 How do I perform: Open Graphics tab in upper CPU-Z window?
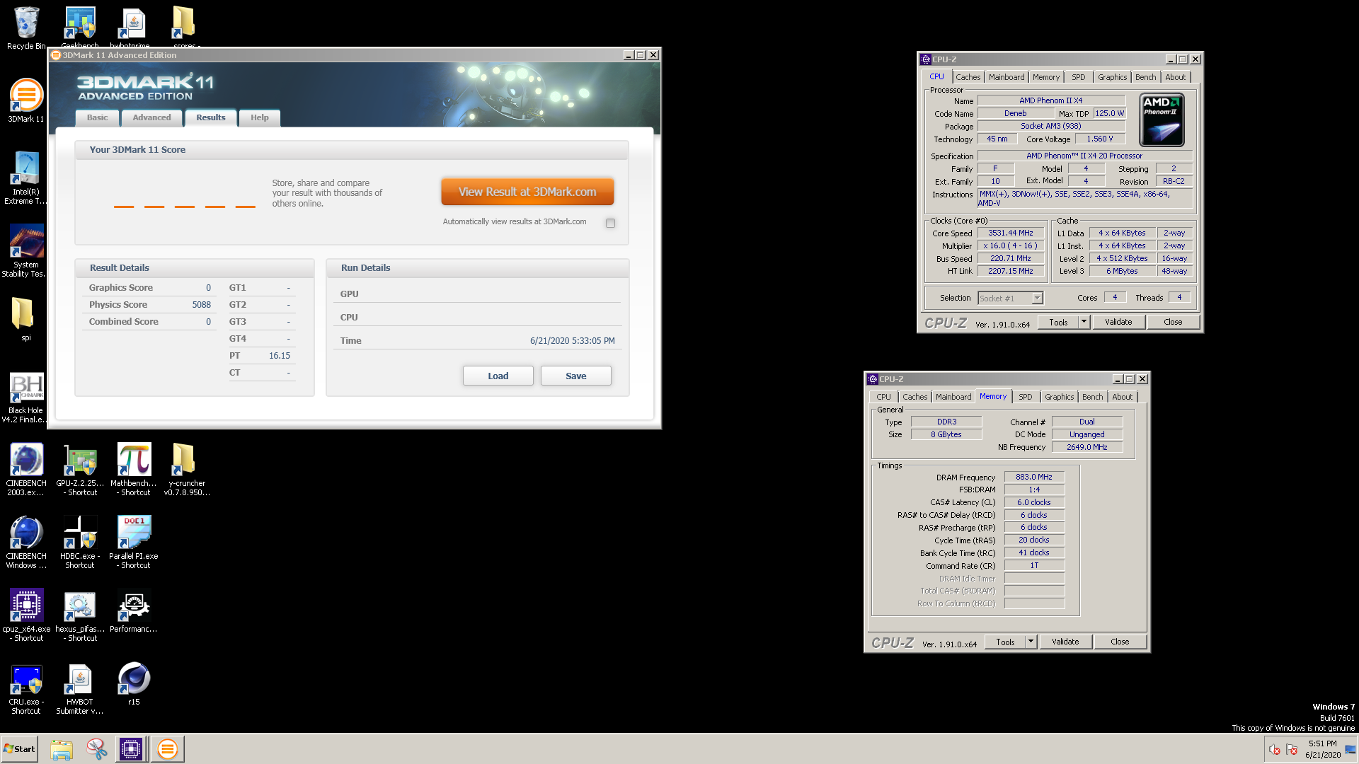click(x=1112, y=77)
